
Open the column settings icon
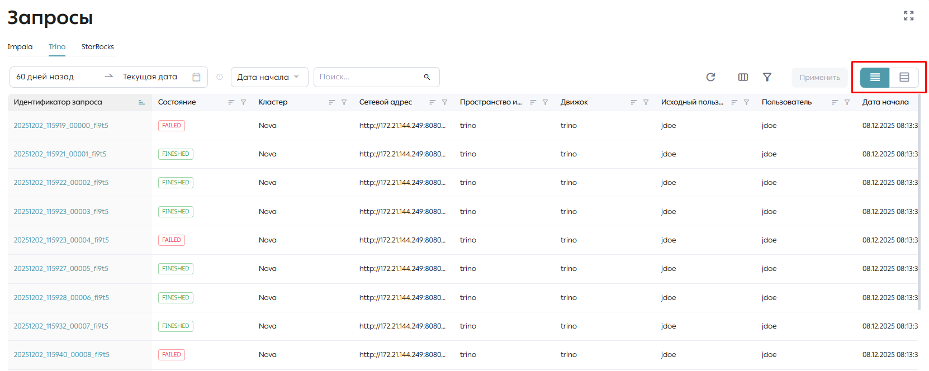coord(743,77)
